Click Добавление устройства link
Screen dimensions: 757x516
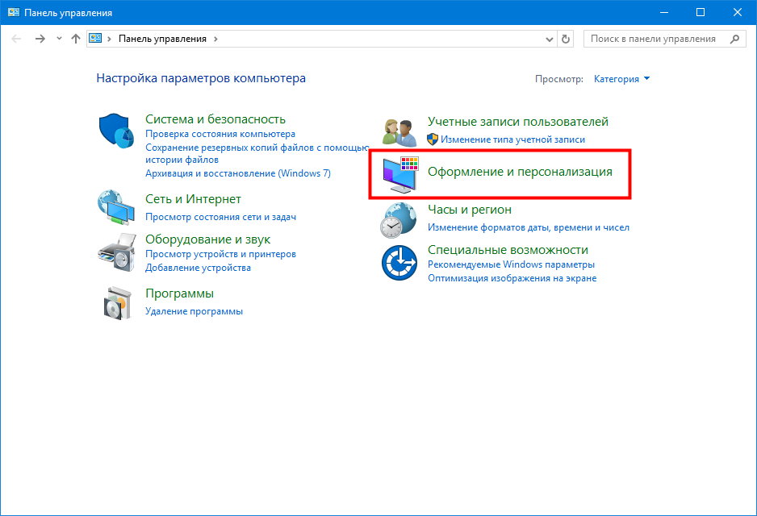coord(198,268)
